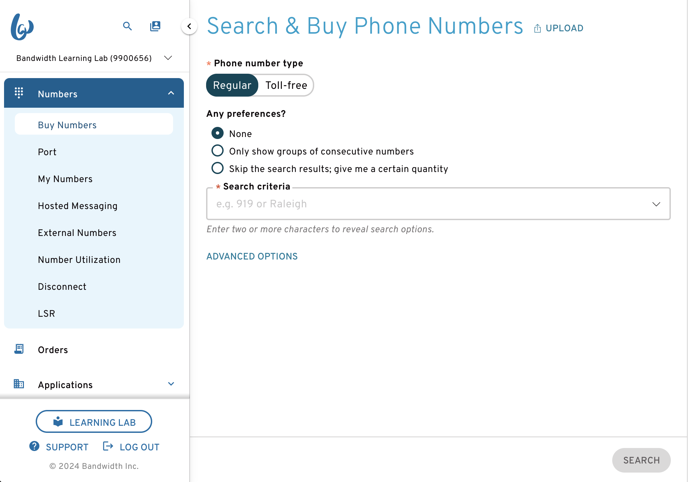Collapse the Numbers menu chevron

click(x=171, y=93)
